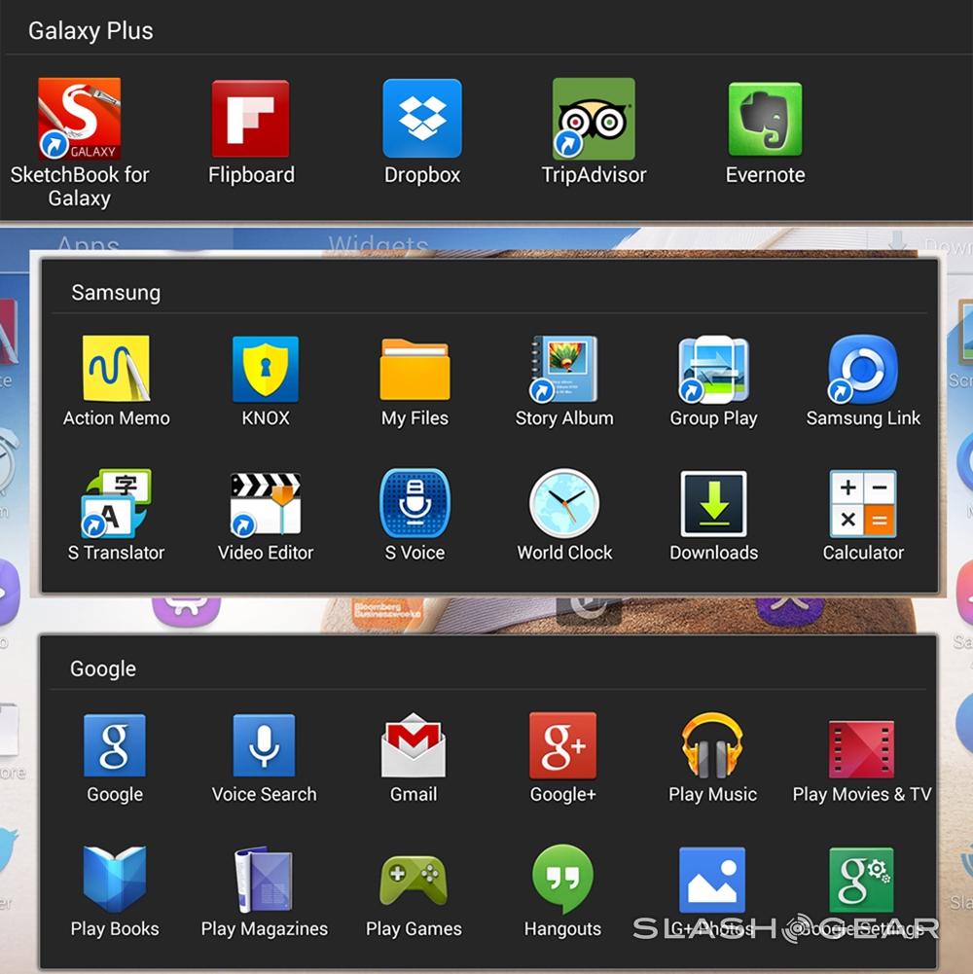Open Dropbox from Galaxy Plus folder
This screenshot has height=974, width=973.
422,120
